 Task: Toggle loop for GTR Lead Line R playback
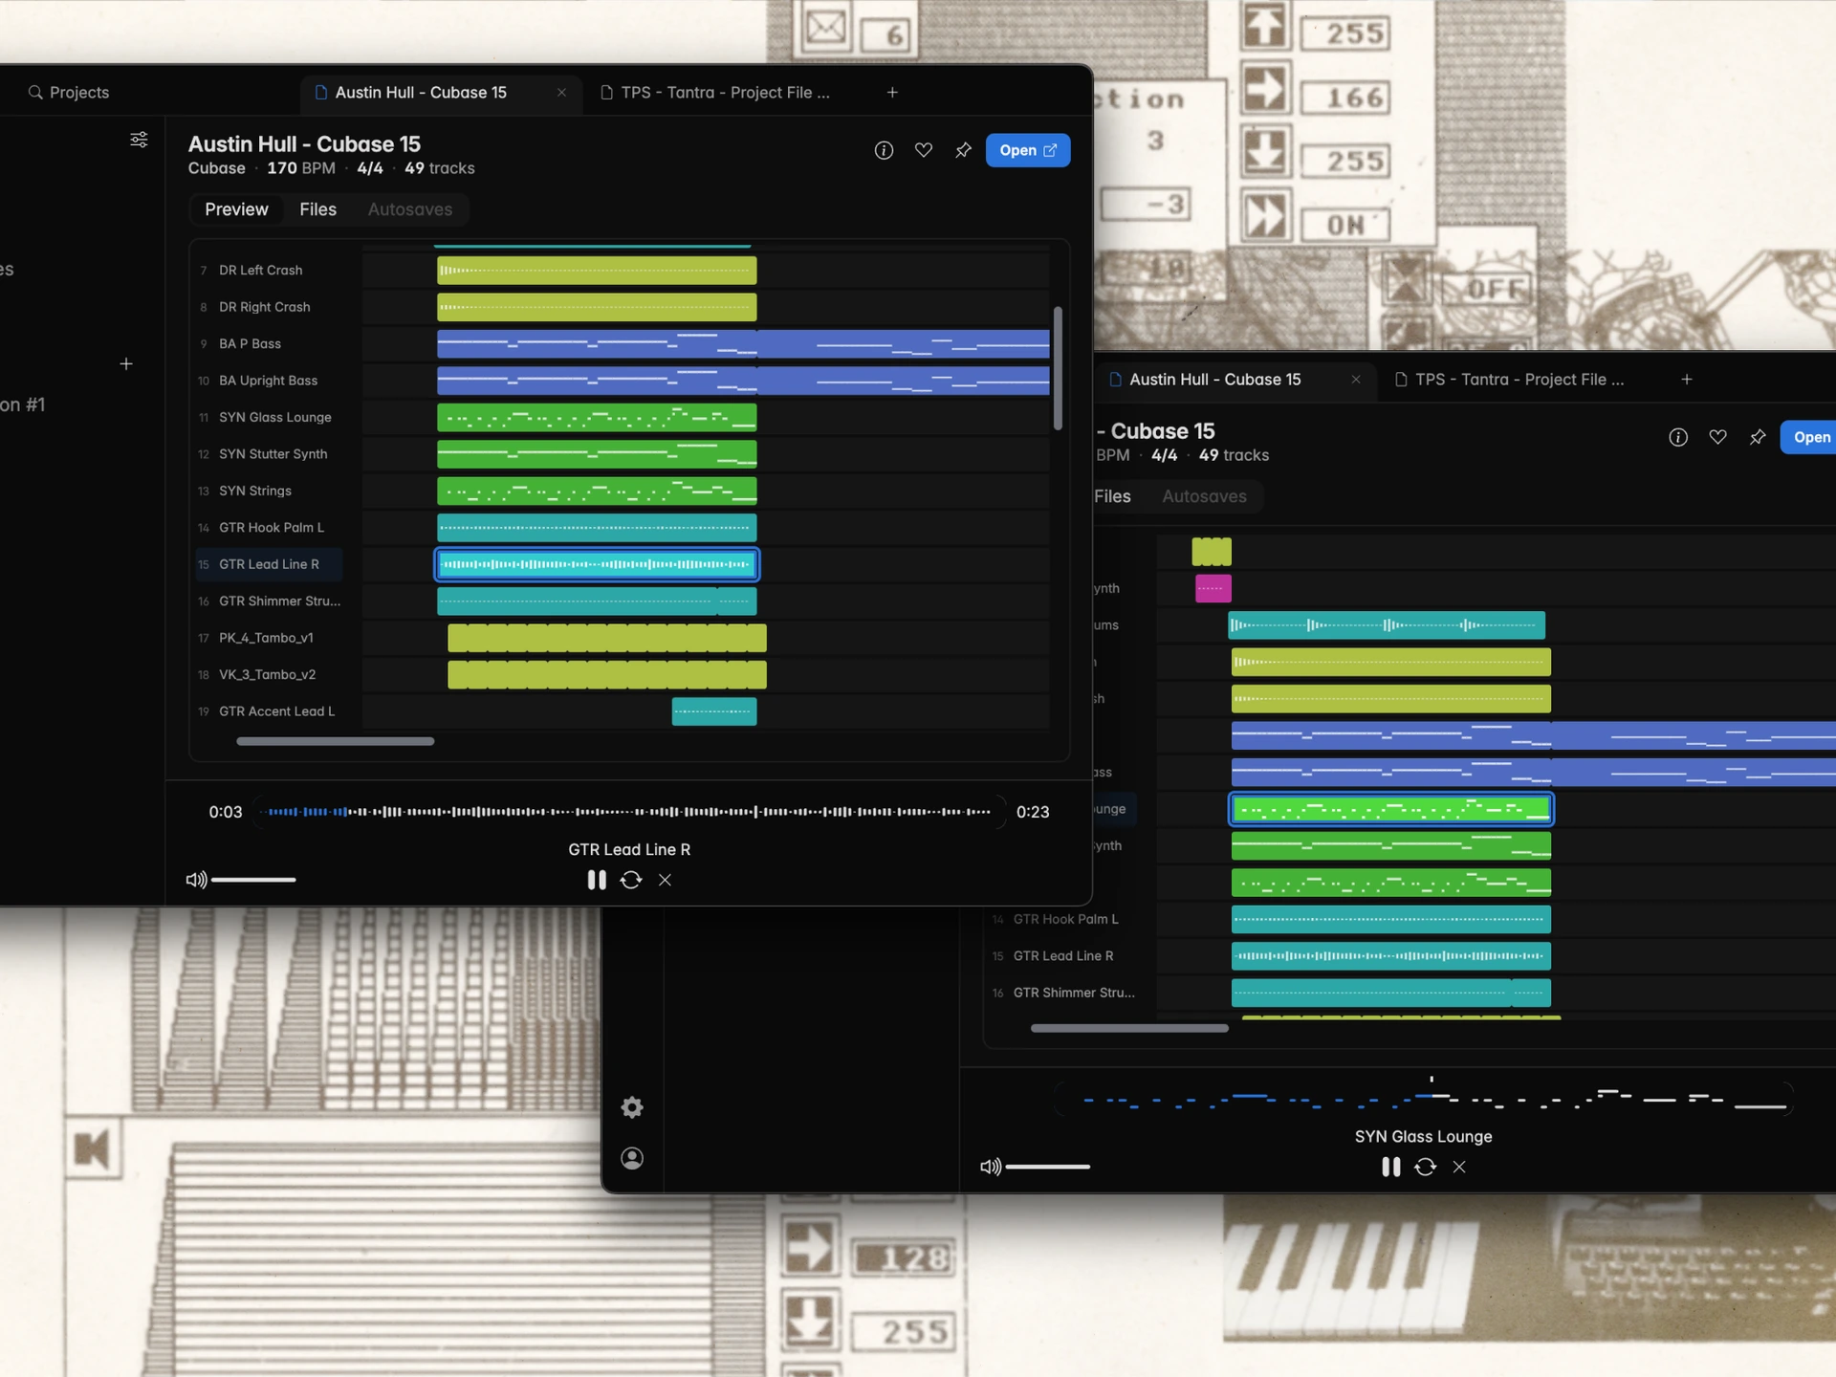click(631, 880)
